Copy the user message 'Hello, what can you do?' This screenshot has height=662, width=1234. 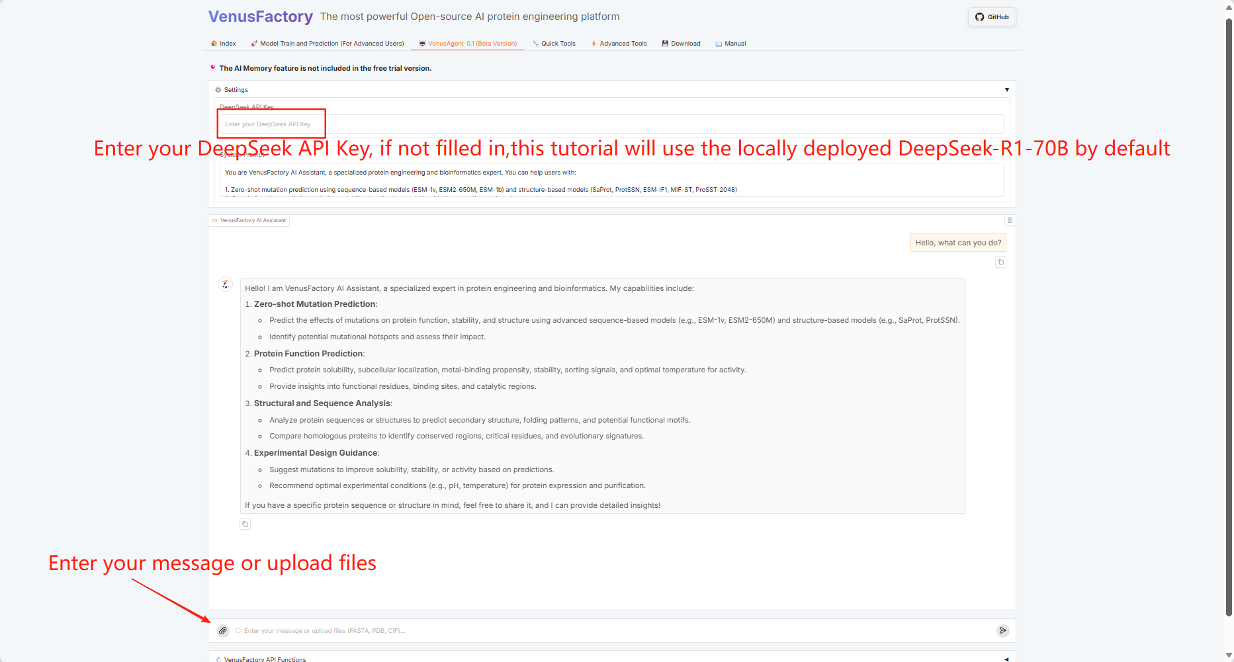pyautogui.click(x=1000, y=262)
